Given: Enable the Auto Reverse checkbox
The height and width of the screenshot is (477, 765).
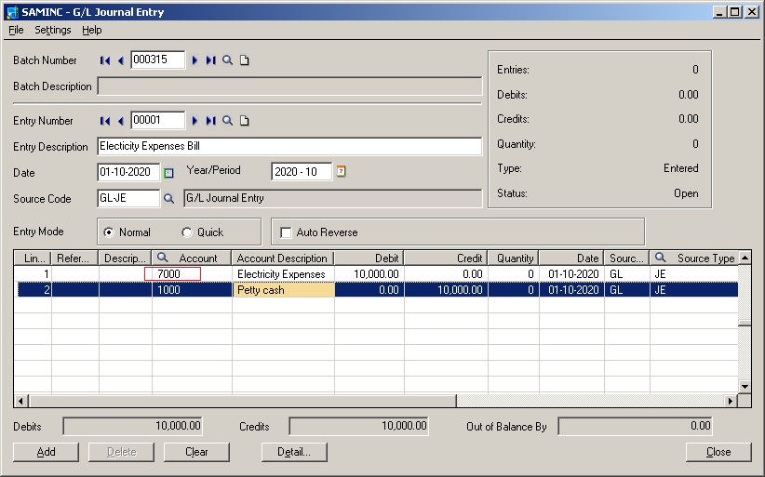Looking at the screenshot, I should (x=286, y=232).
